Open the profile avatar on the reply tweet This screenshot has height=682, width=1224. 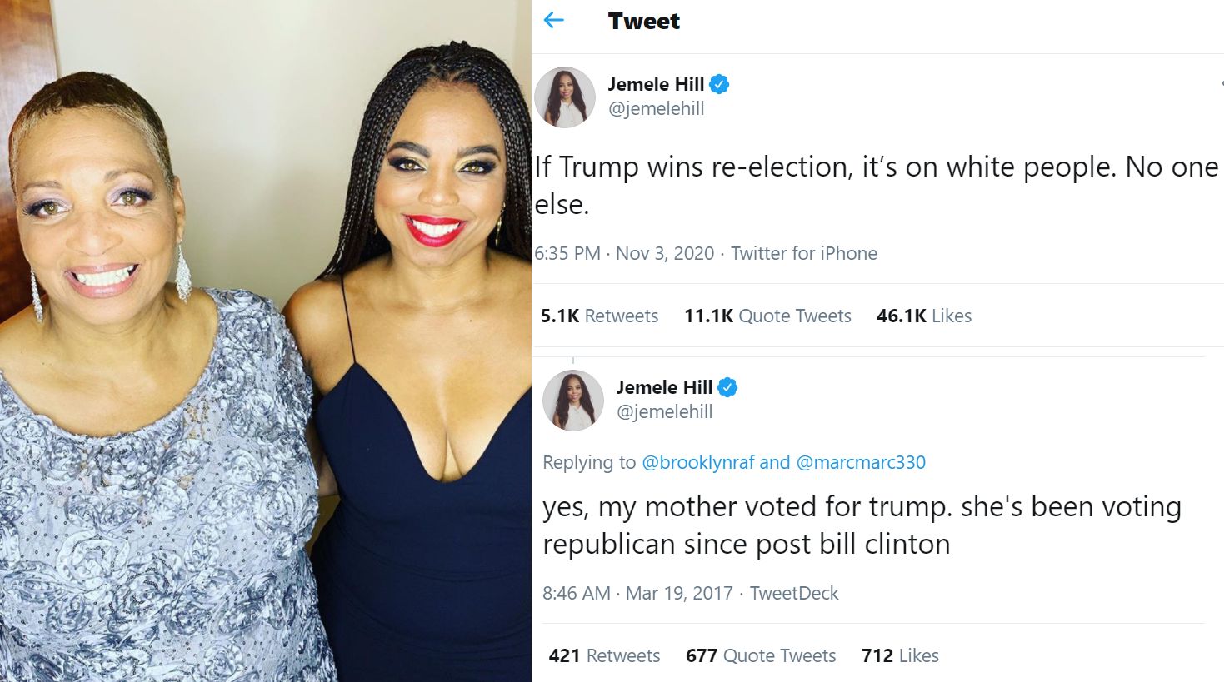point(573,401)
